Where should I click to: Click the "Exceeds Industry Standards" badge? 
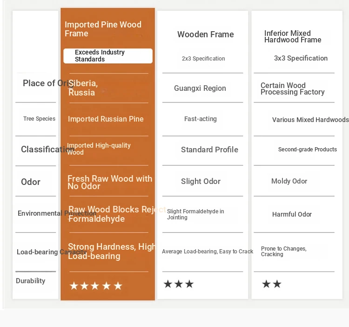click(x=108, y=56)
